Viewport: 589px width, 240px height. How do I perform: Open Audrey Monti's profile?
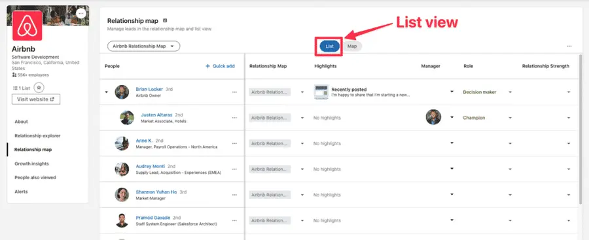coord(151,166)
